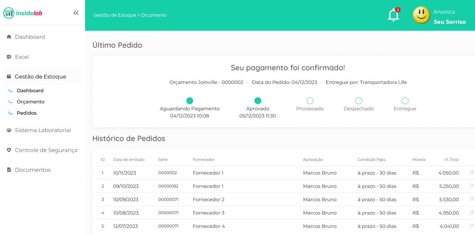Viewport: 475px width, 235px height.
Task: Collapse the sidebar using the double chevron
Action: tap(76, 12)
